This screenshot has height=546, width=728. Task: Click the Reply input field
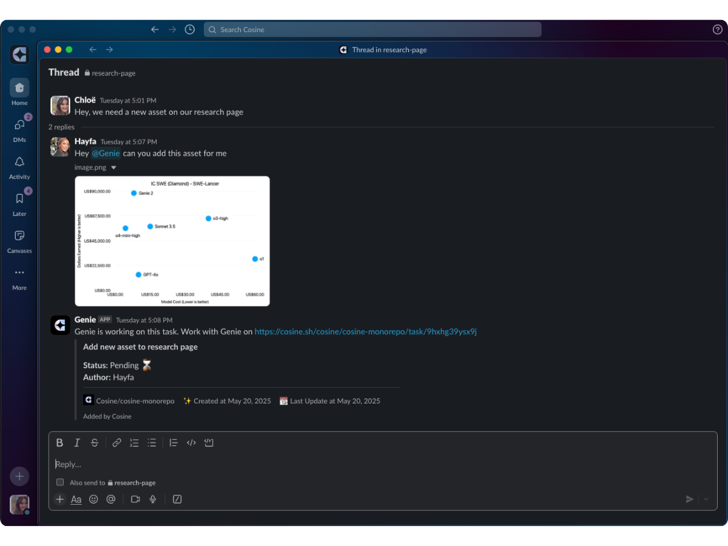(243, 464)
